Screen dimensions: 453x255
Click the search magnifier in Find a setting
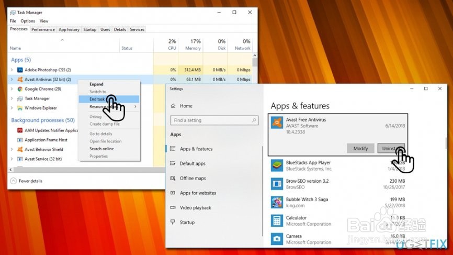(254, 120)
